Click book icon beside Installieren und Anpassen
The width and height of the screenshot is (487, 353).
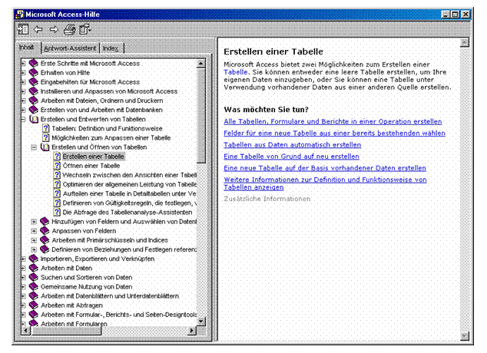(x=33, y=91)
